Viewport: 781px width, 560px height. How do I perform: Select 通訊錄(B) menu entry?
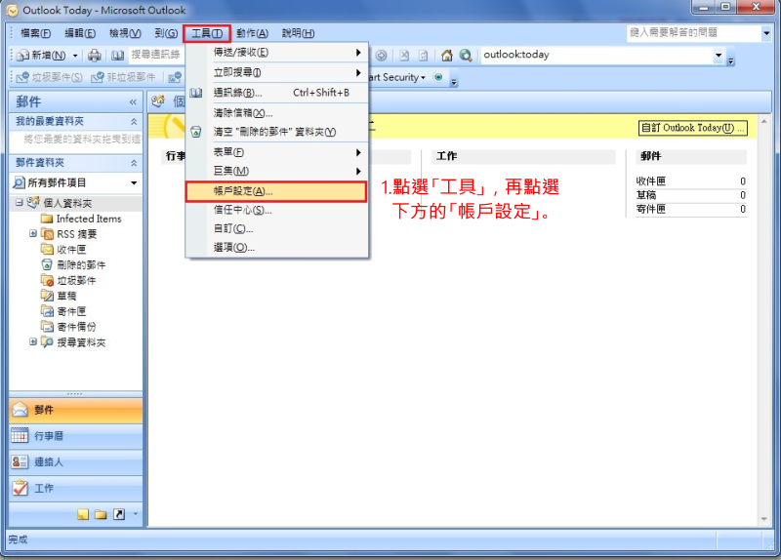pyautogui.click(x=276, y=93)
